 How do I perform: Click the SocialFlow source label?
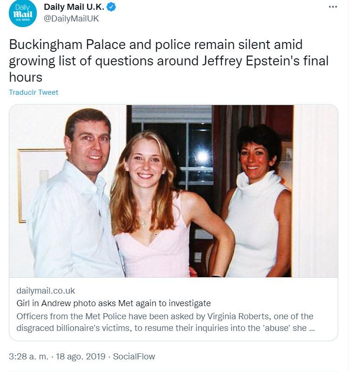[134, 357]
